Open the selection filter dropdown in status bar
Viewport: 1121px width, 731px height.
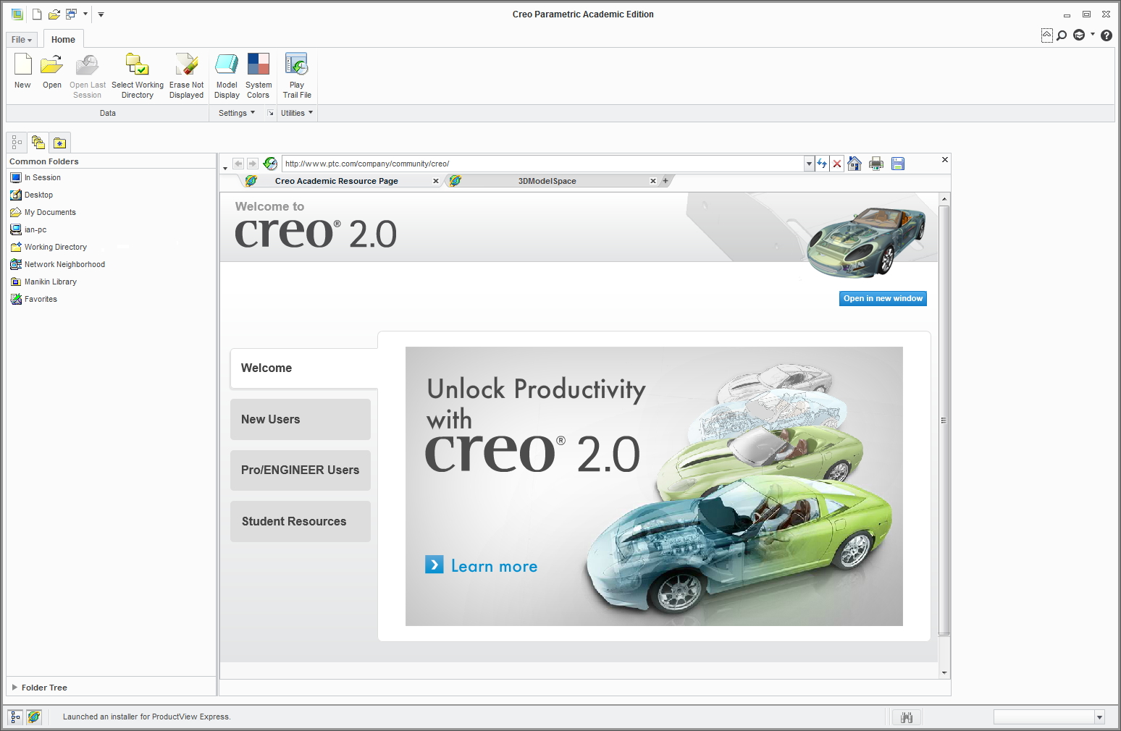point(1099,717)
